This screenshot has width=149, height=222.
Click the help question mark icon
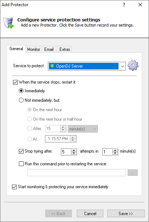tap(124, 5)
